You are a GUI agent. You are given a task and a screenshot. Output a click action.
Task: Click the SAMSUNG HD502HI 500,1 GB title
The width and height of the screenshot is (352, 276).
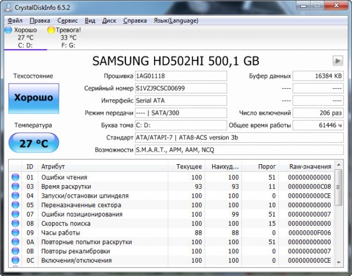(x=176, y=61)
